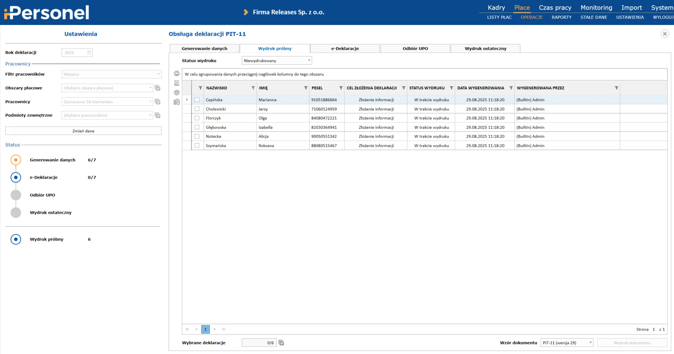Select the checkbox for Szymańska Roksana
Viewport: 674px width, 354px height.
[197, 146]
